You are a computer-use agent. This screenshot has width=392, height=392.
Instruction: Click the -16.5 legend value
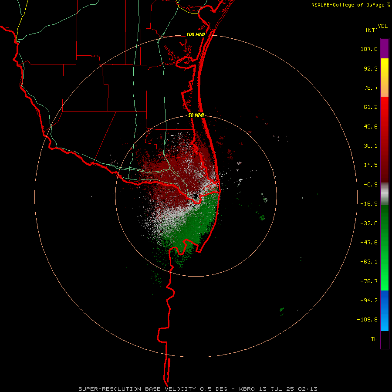pos(369,204)
